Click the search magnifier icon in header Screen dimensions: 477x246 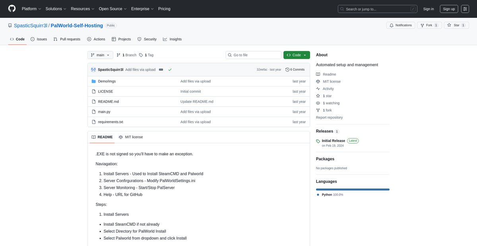[343, 9]
